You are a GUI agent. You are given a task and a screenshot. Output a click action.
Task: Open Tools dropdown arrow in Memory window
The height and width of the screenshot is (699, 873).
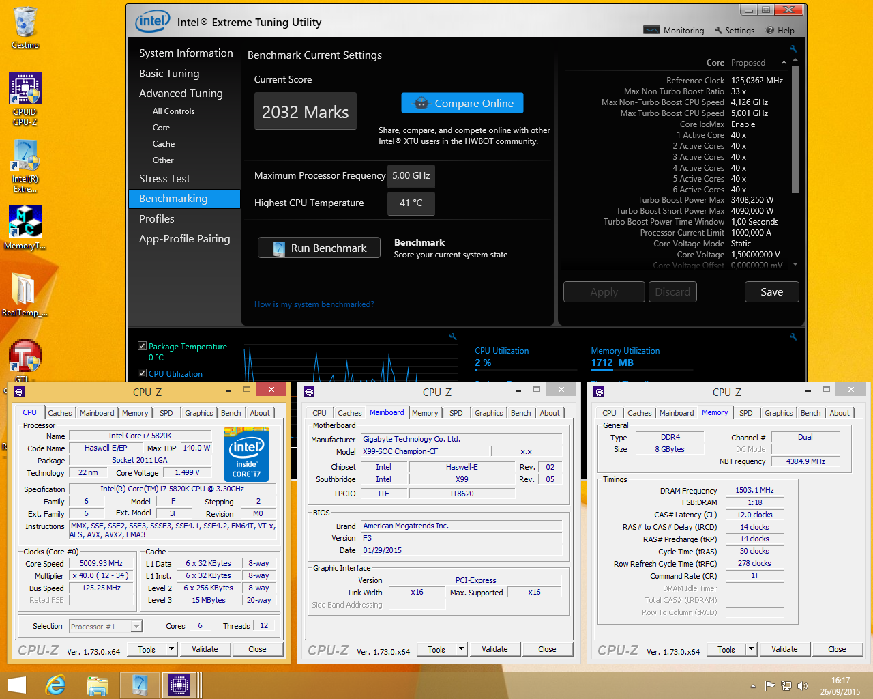click(x=751, y=649)
